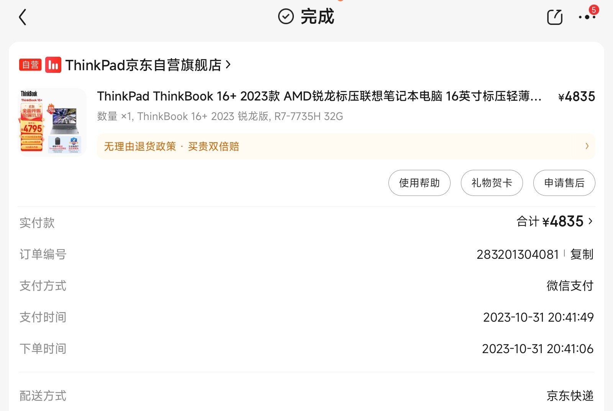Click the 使用帮助 button
This screenshot has width=613, height=411.
pyautogui.click(x=420, y=183)
